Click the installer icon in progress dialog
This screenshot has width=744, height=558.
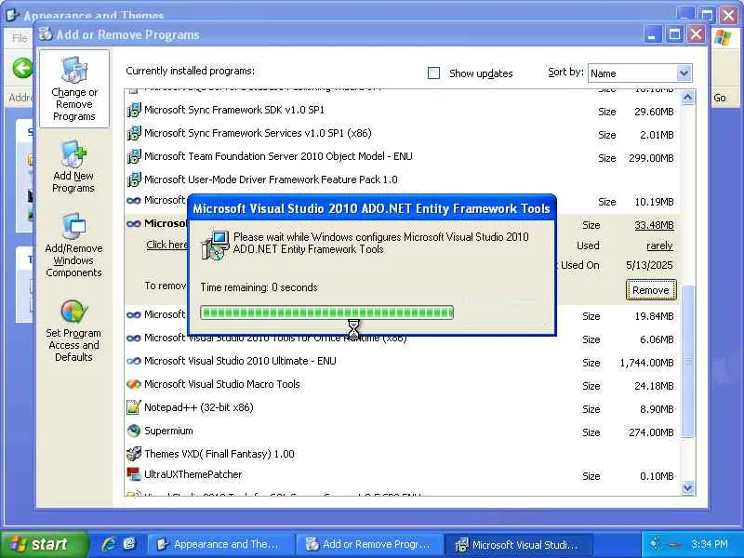coord(214,245)
